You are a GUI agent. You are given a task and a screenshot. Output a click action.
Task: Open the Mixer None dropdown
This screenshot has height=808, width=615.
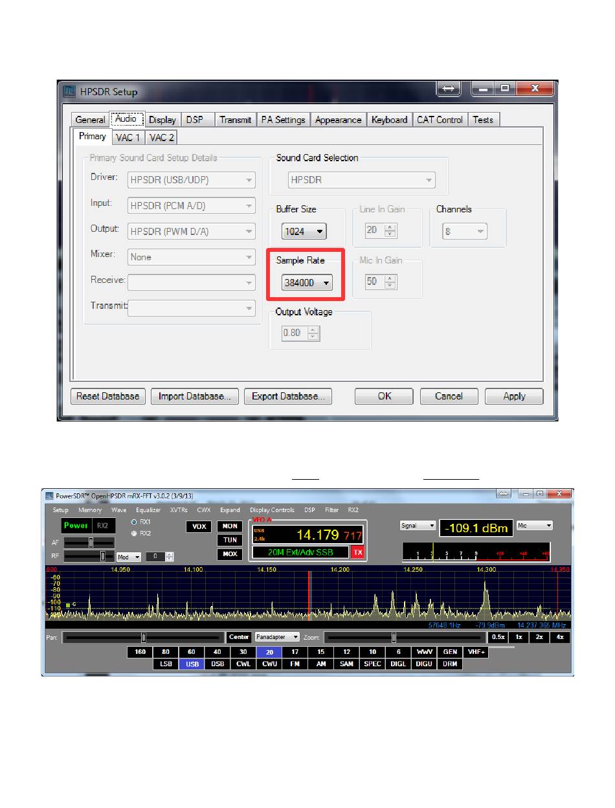point(192,257)
